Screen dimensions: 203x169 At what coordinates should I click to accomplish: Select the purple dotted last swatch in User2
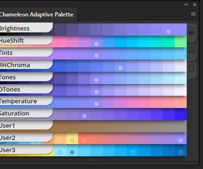181,138
